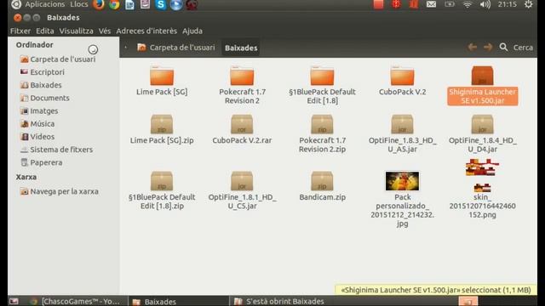
Task: Select the Pack personalizado jpg thumbnail
Action: click(x=402, y=181)
